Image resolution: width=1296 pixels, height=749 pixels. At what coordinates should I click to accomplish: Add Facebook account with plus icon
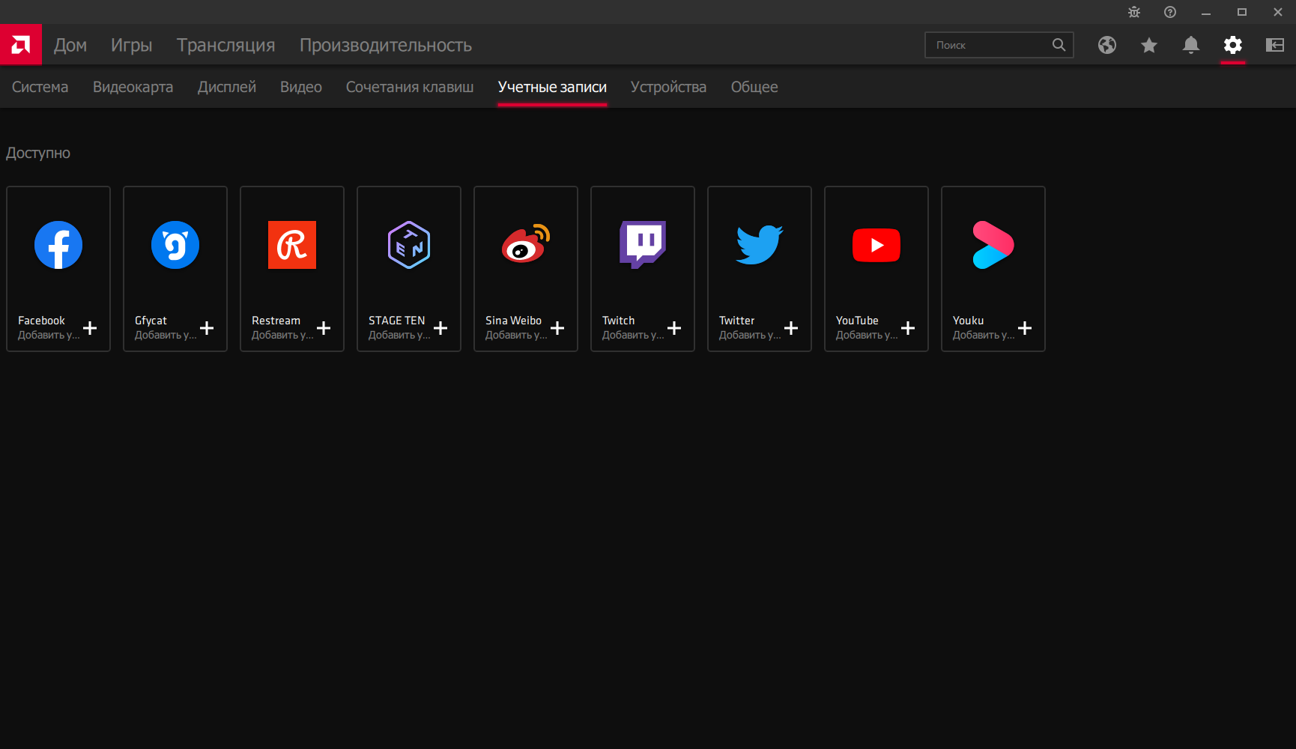[90, 328]
